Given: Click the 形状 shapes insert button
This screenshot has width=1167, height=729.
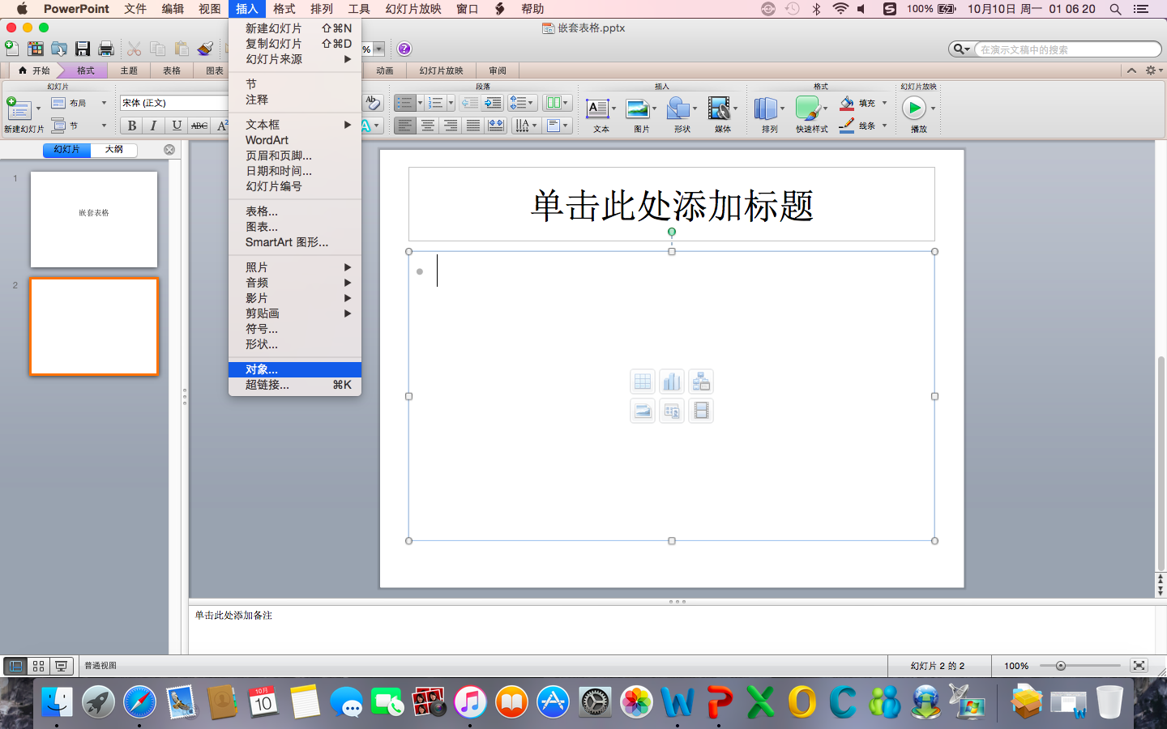Looking at the screenshot, I should (682, 114).
